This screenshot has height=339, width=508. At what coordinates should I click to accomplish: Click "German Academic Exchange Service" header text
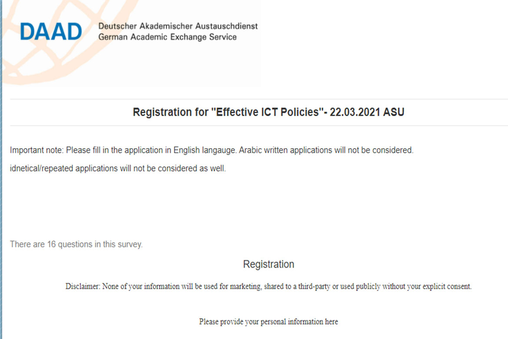pos(168,37)
